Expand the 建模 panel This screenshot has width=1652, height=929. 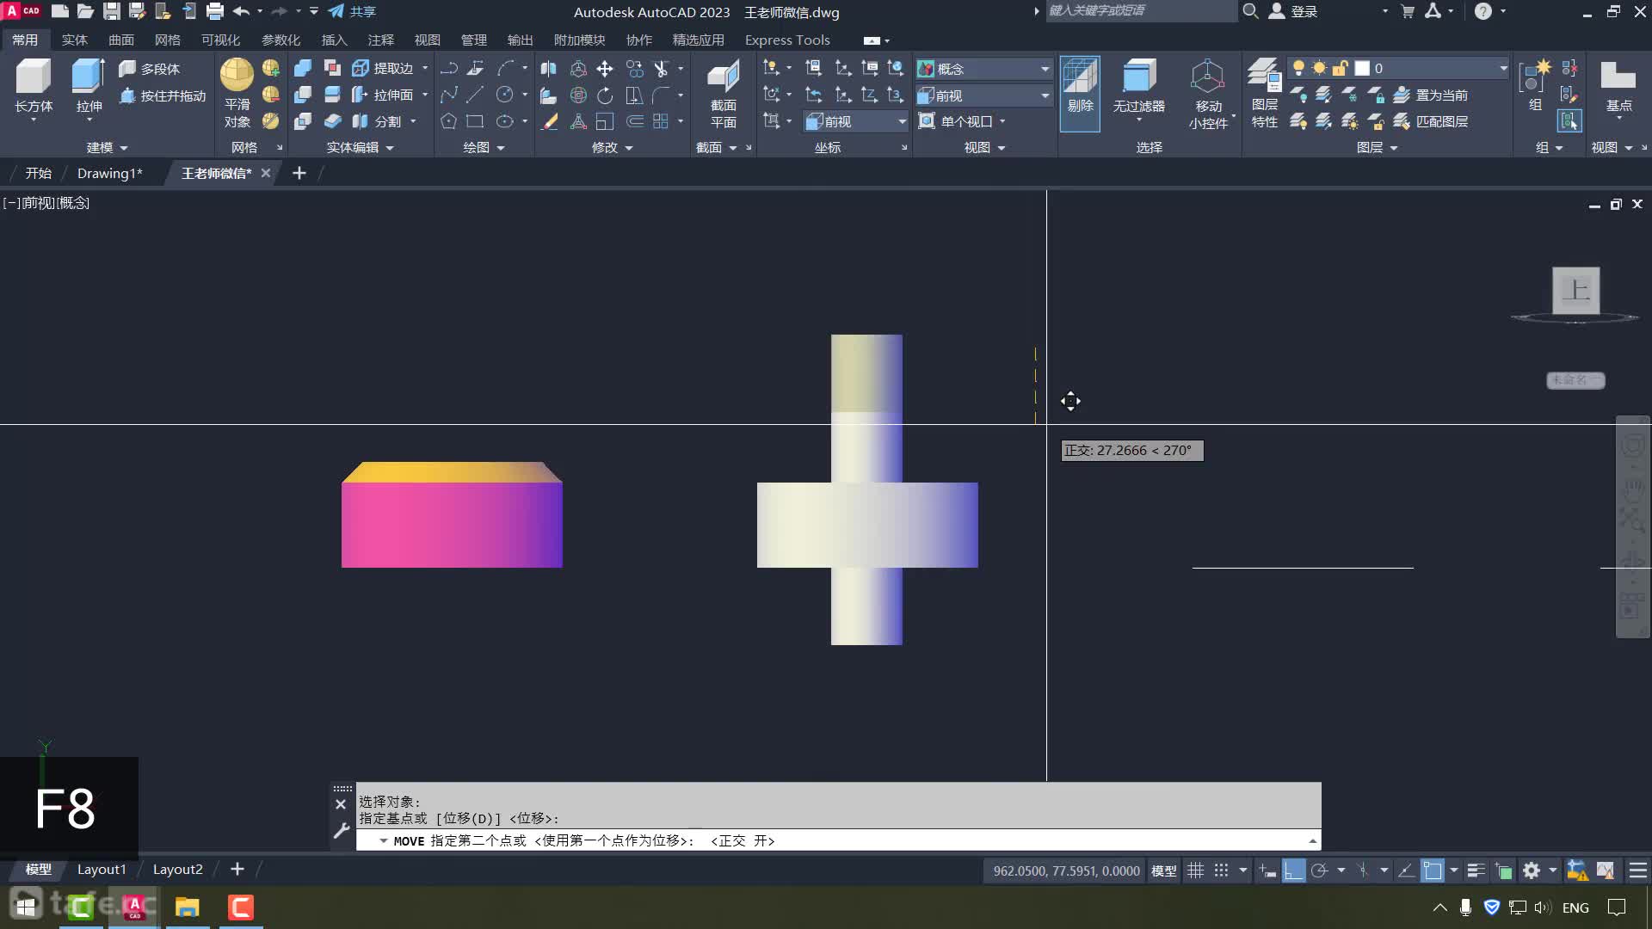pyautogui.click(x=107, y=148)
